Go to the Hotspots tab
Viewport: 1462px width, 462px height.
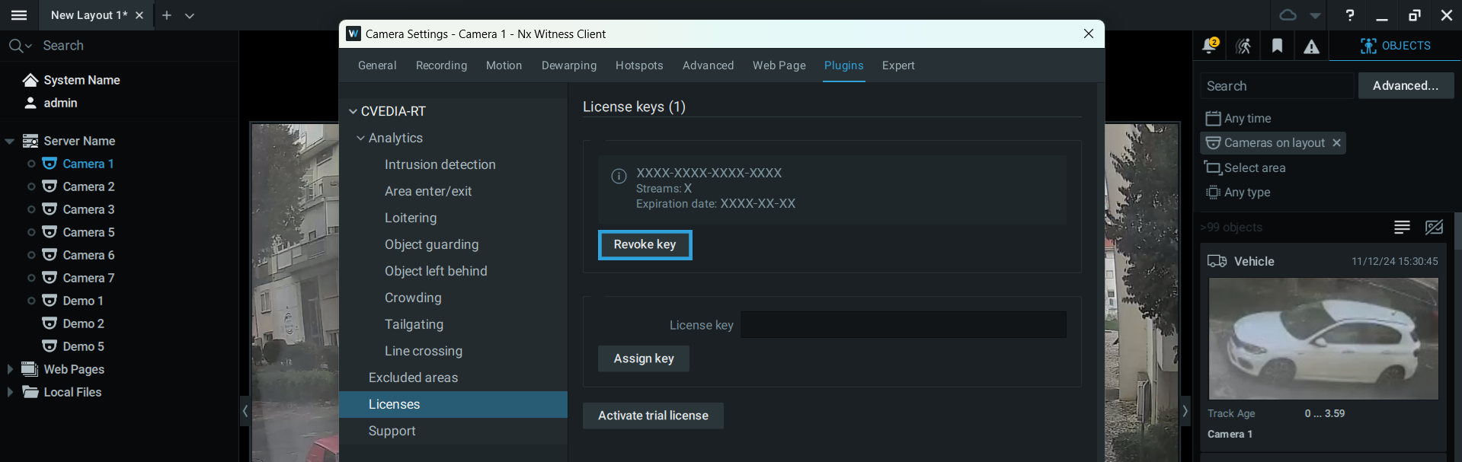[639, 65]
